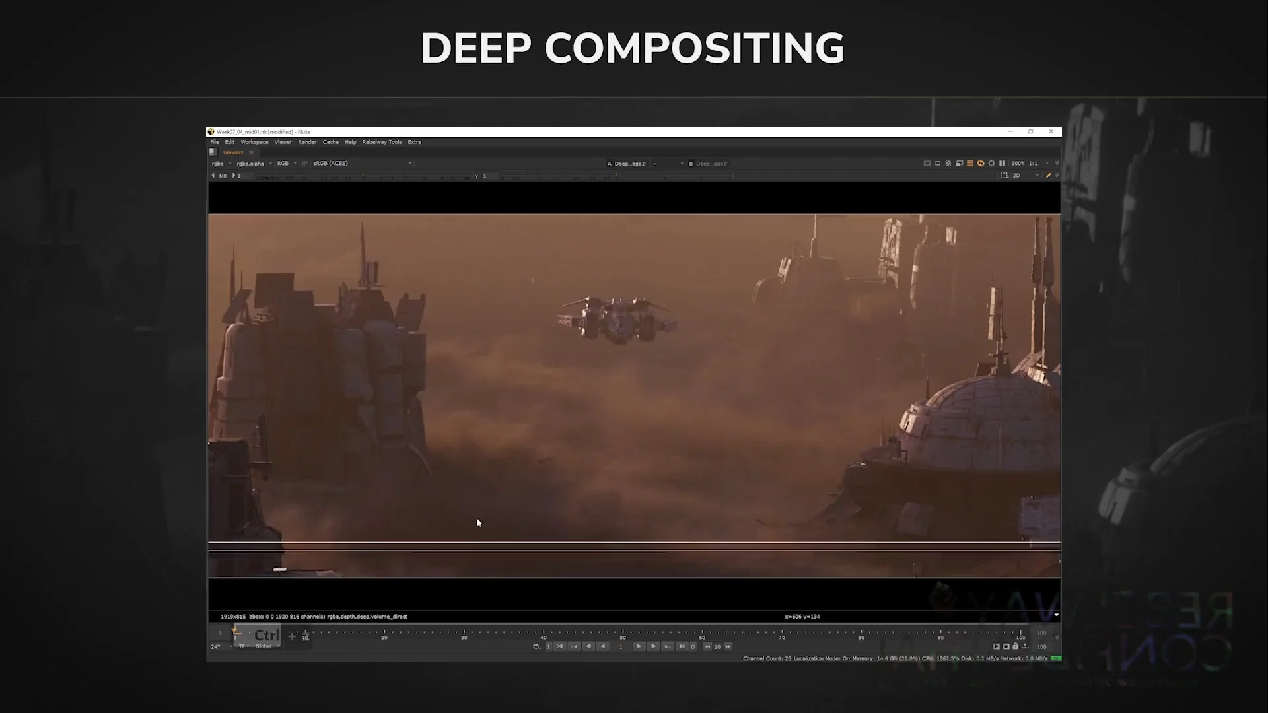Viewport: 1268px width, 713px height.
Task: Click the orange paintbrush color sample icon
Action: click(x=1048, y=176)
